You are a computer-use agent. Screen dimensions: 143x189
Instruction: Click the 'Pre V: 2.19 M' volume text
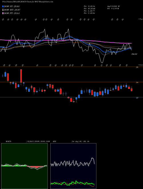click(113, 9)
